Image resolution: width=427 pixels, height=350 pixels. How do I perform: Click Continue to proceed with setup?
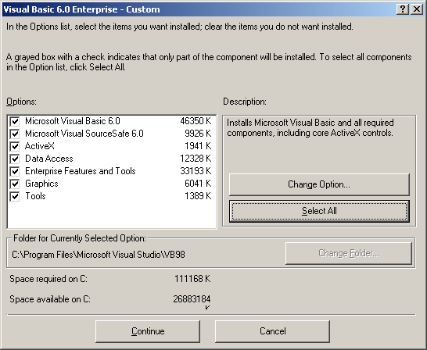coord(148,331)
